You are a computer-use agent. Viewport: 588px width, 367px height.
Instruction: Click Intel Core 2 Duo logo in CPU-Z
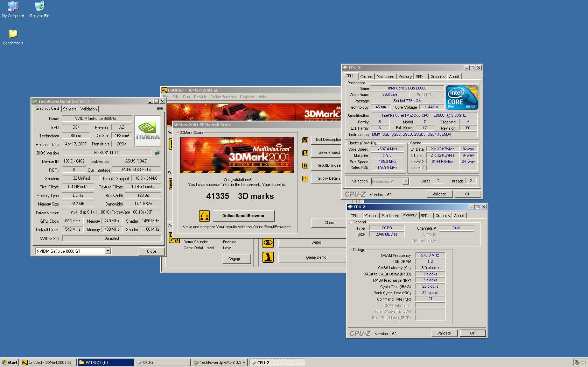pos(462,98)
